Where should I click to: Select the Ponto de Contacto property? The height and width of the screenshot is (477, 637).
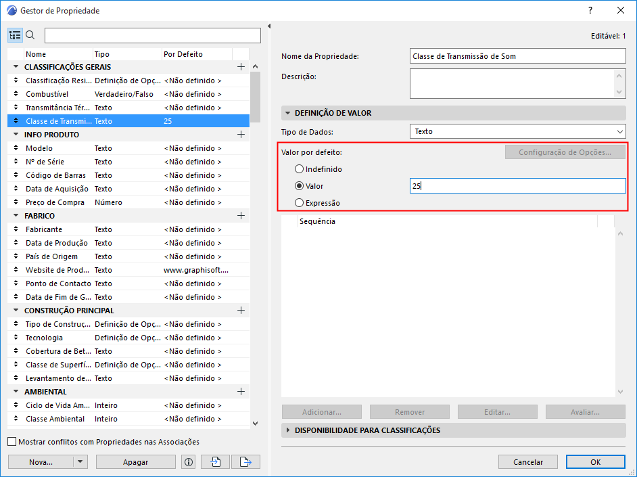tap(128, 283)
